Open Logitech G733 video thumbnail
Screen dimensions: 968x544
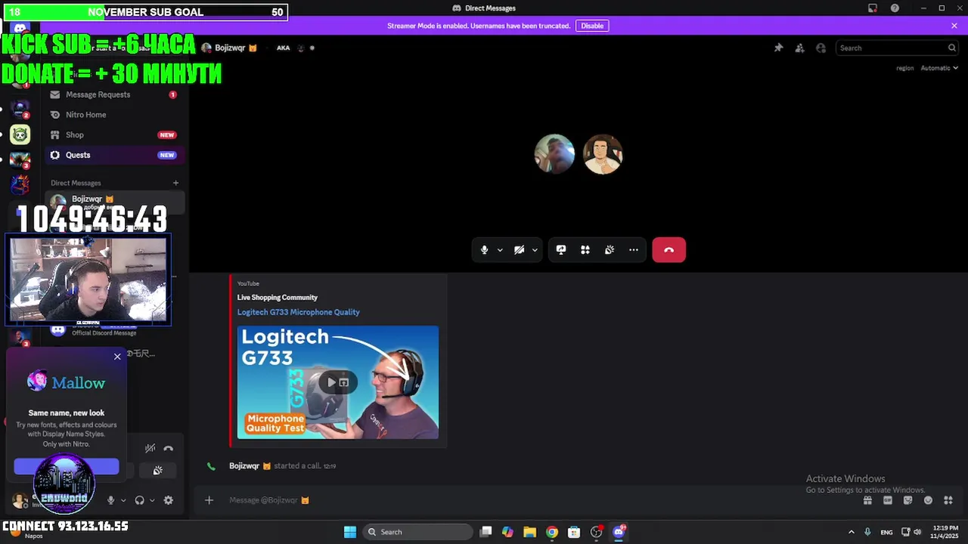[x=338, y=382]
